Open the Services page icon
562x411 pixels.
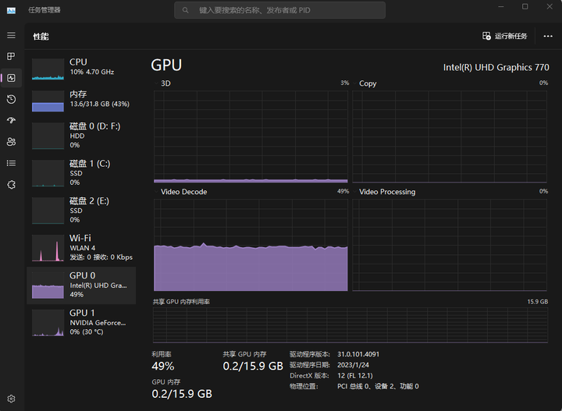(x=11, y=185)
